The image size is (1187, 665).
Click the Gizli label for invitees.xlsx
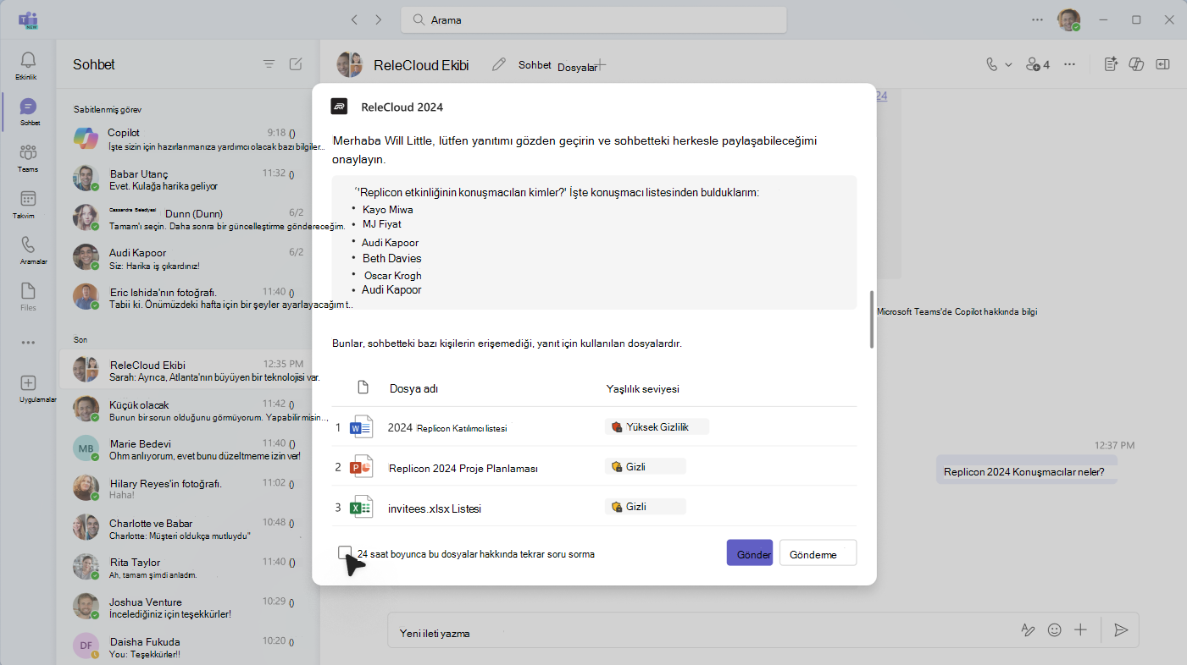(646, 507)
